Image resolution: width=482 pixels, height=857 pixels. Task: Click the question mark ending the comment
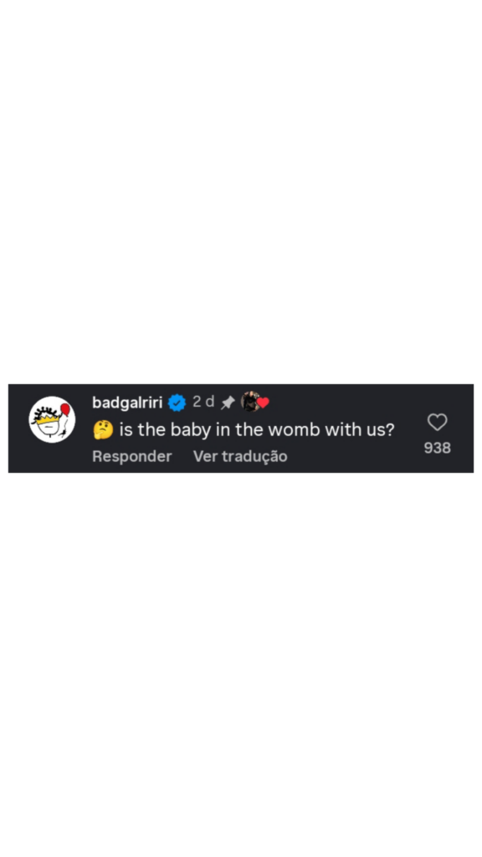pos(390,430)
